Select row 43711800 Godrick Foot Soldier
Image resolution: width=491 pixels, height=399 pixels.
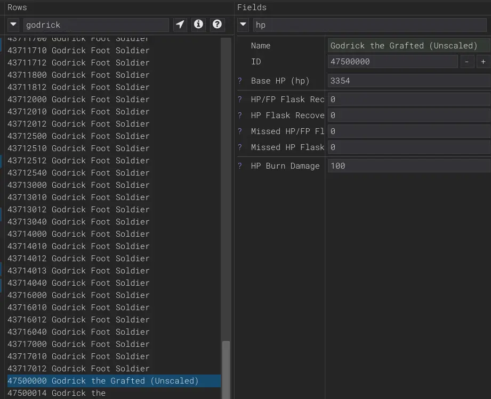pos(114,74)
